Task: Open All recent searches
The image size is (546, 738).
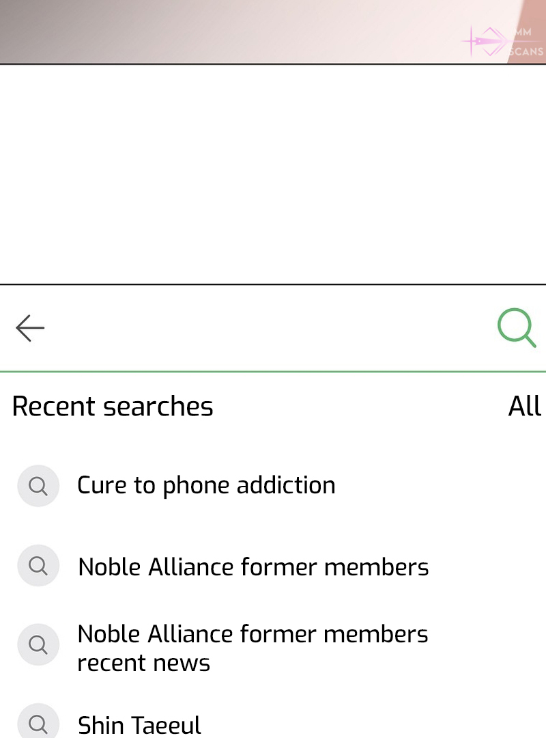Action: (524, 407)
